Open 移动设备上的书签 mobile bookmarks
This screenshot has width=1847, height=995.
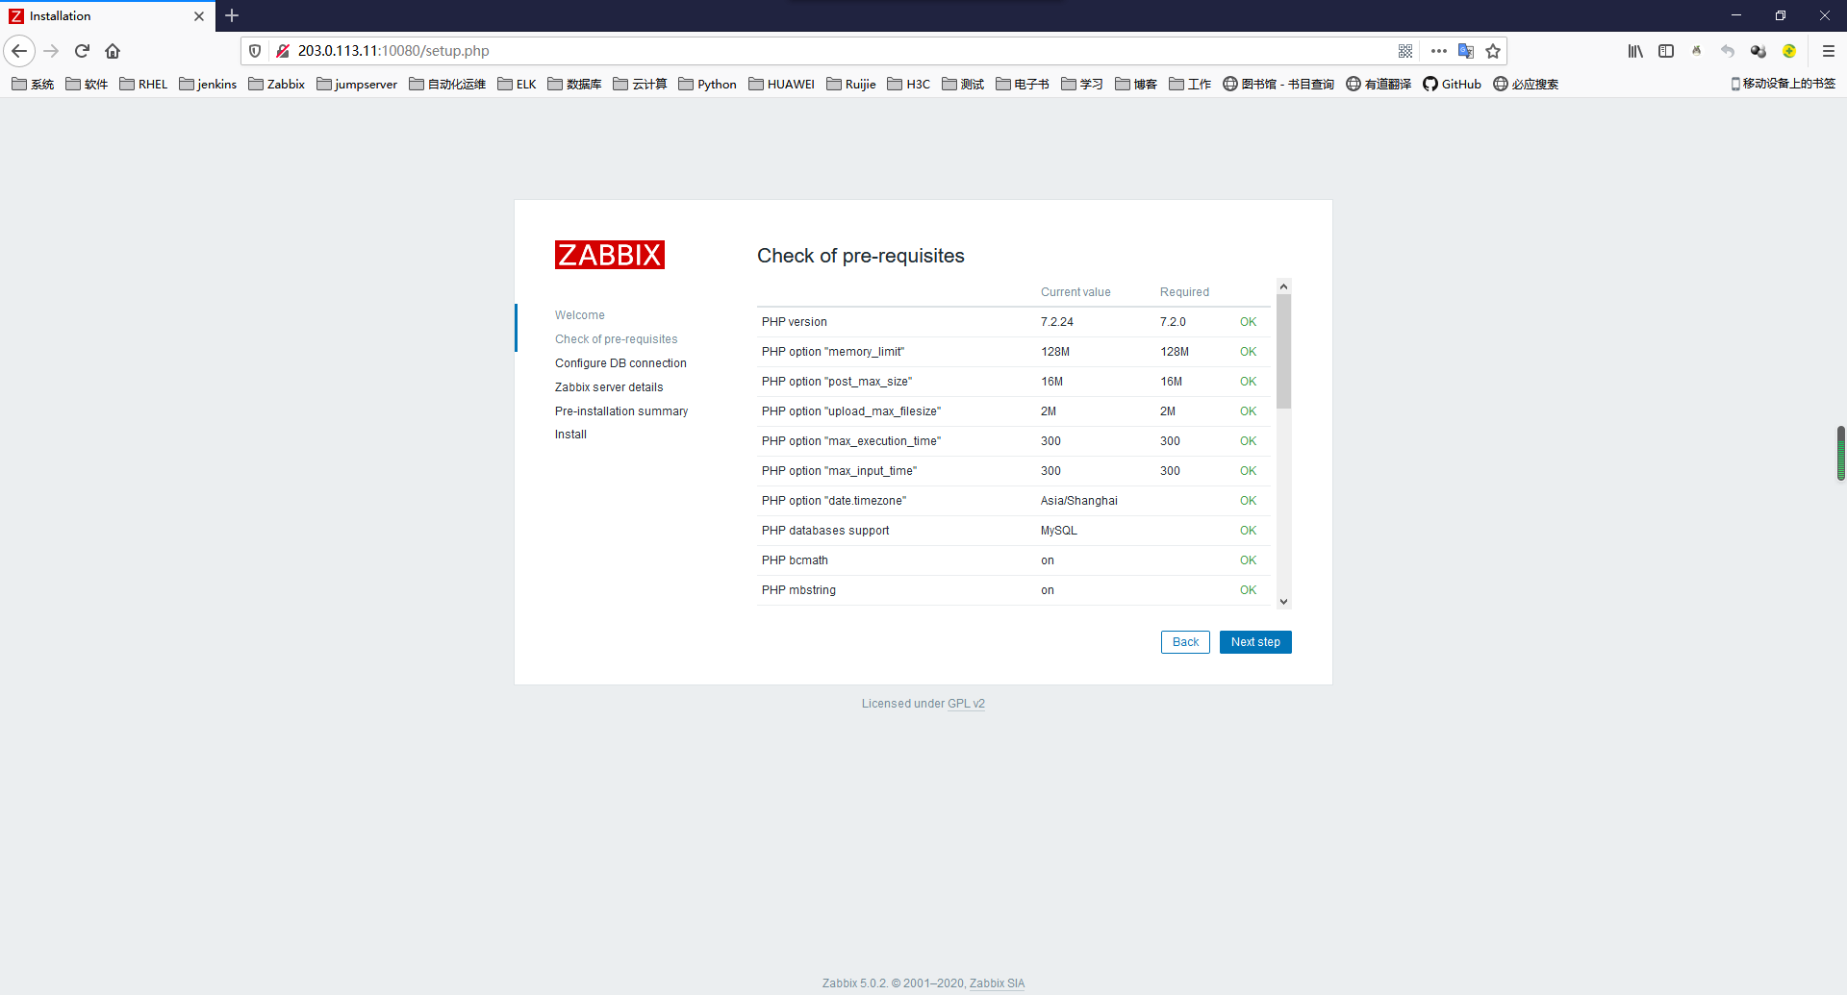tap(1783, 85)
